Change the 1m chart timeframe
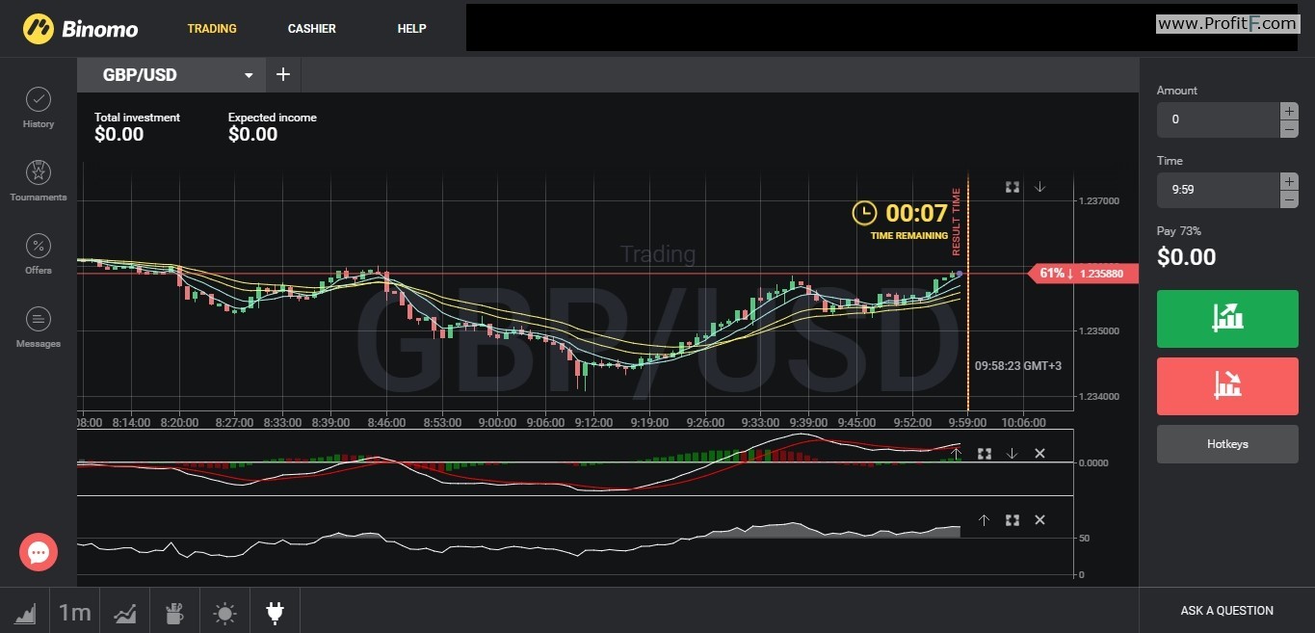 click(74, 611)
